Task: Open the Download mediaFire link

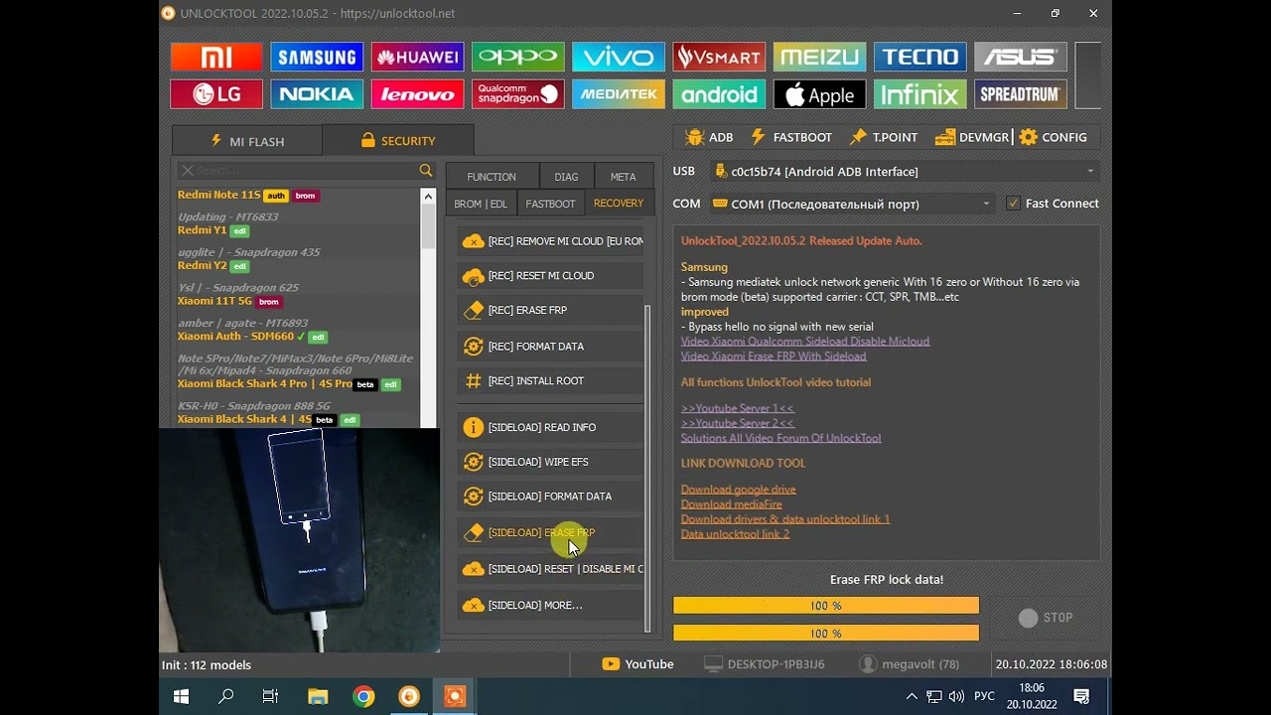Action: click(x=732, y=504)
